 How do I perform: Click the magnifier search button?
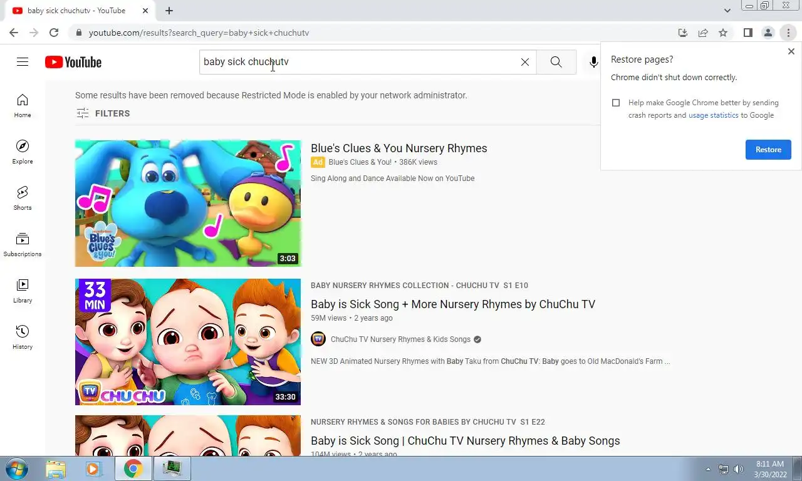tap(556, 62)
